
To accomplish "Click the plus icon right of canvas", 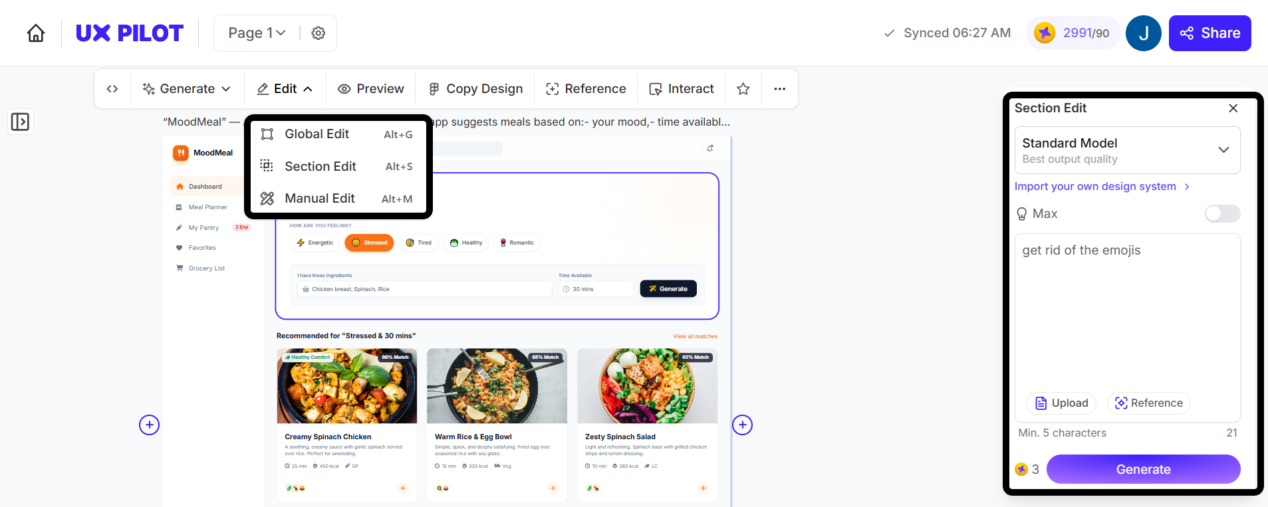I will tap(742, 425).
